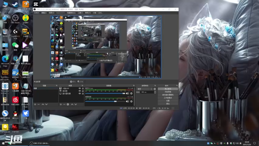Move scene up with the Scenes panel up arrow
The height and width of the screenshot is (146, 259).
tap(43, 104)
